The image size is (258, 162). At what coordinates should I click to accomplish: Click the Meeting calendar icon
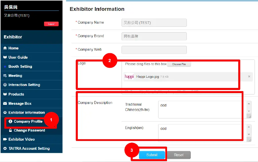pyautogui.click(x=5, y=75)
